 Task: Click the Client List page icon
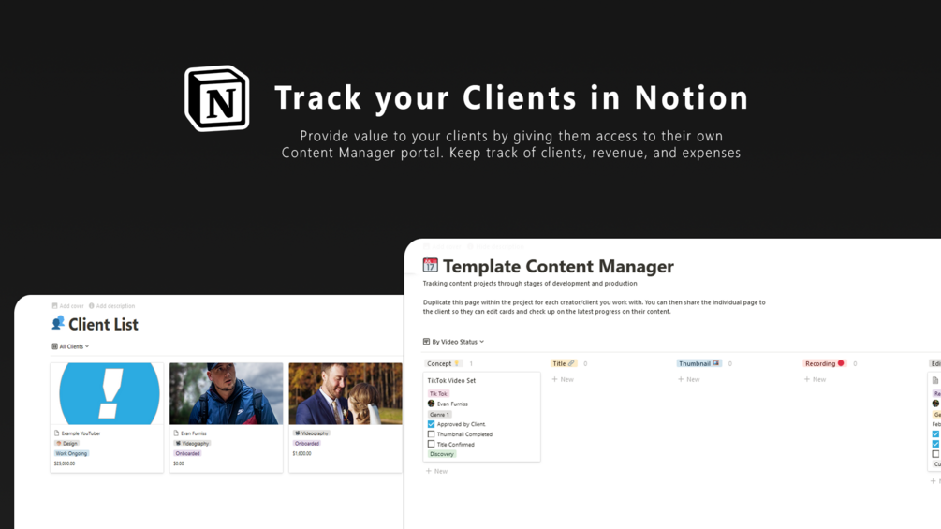click(58, 323)
